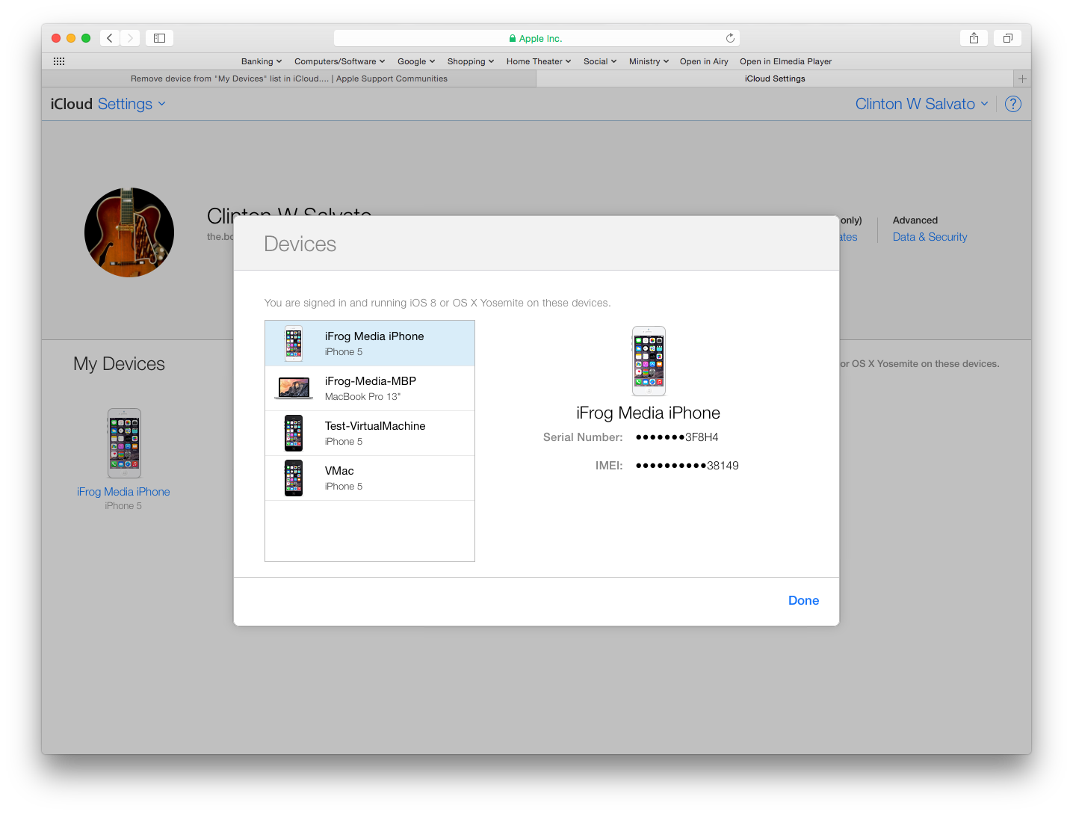Click the My Devices section heading

pyautogui.click(x=119, y=364)
